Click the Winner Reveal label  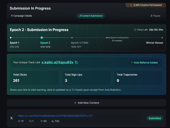(x=154, y=43)
